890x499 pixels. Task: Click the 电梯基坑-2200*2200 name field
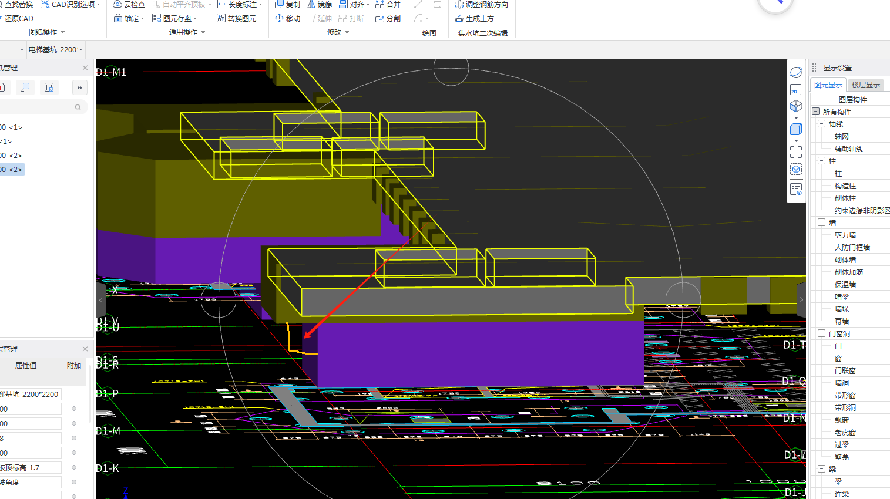tap(31, 395)
